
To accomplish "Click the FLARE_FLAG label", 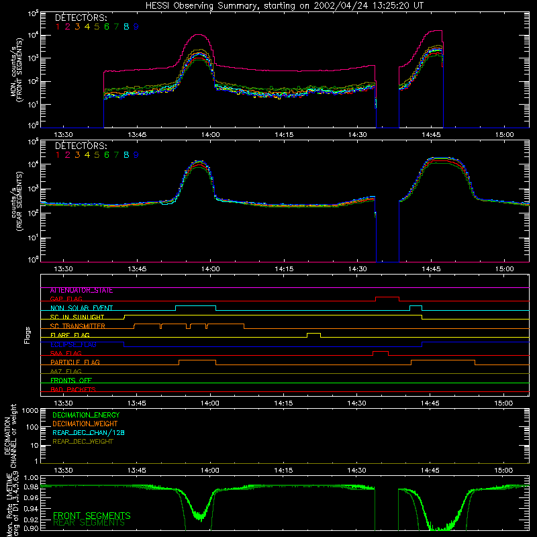I will (70, 335).
